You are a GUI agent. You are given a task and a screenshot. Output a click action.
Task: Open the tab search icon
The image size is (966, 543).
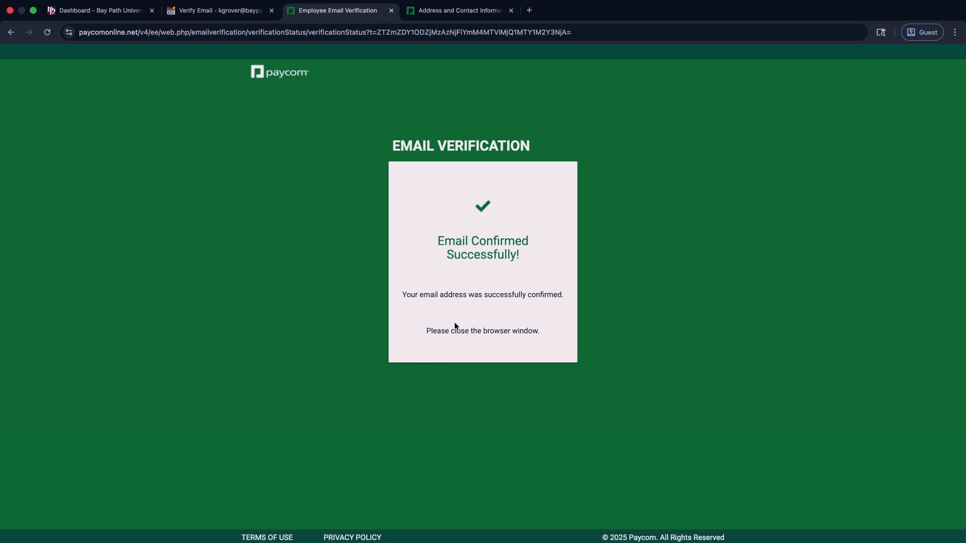pyautogui.click(x=880, y=32)
